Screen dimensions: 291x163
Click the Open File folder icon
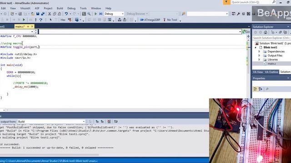tap(33, 14)
